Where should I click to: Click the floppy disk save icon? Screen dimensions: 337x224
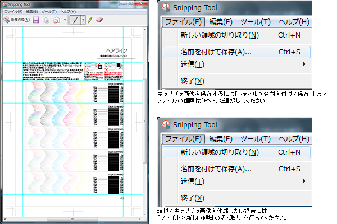pos(36,20)
